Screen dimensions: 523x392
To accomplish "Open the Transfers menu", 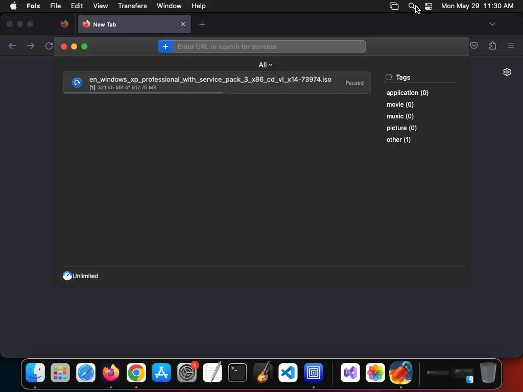I will coord(132,6).
